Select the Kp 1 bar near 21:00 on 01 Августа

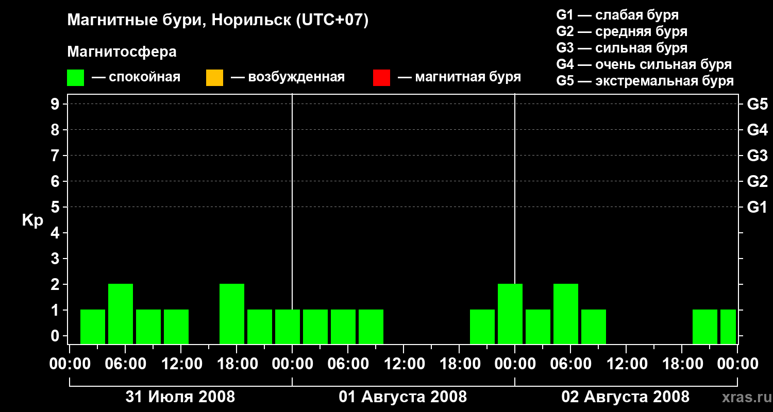[x=482, y=327]
